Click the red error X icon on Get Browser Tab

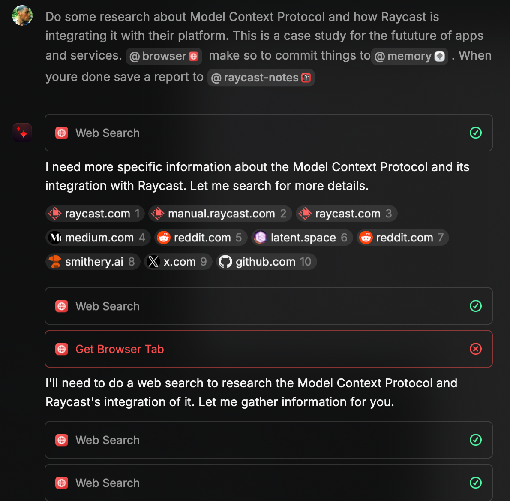click(x=476, y=349)
